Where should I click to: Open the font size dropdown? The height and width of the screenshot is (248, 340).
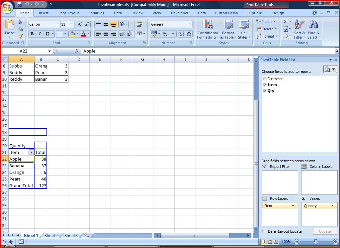pos(72,24)
